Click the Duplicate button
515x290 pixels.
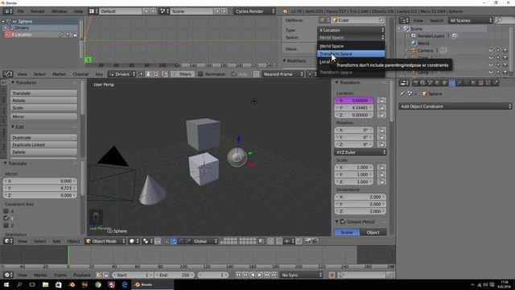tap(43, 138)
